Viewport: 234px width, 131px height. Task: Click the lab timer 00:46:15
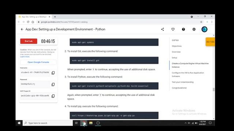point(48,41)
